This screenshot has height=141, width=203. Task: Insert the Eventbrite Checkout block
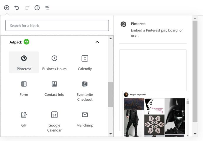click(x=85, y=91)
